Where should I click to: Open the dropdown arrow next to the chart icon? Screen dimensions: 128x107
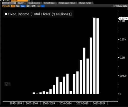click(x=9, y=84)
